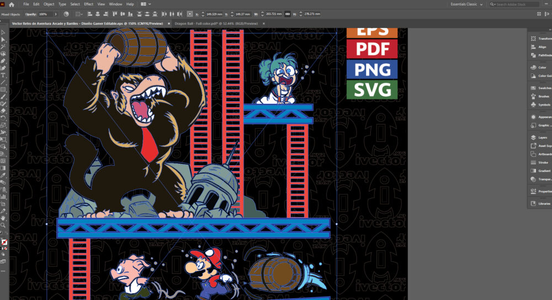Select the Type tool
The height and width of the screenshot is (300, 552).
pos(3,75)
